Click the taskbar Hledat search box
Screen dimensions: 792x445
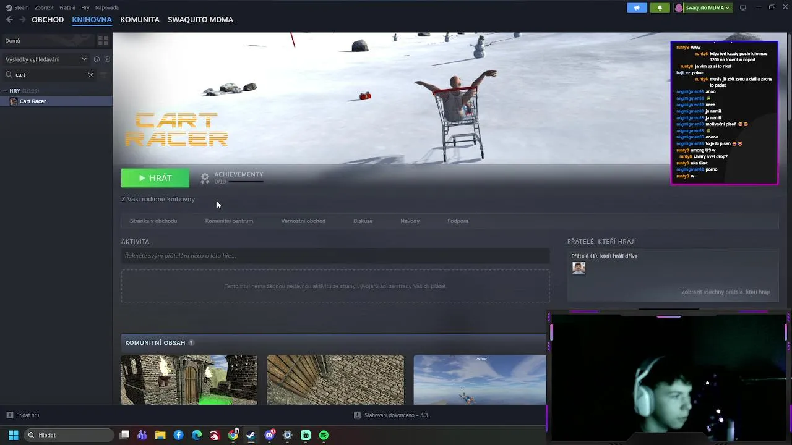click(68, 435)
